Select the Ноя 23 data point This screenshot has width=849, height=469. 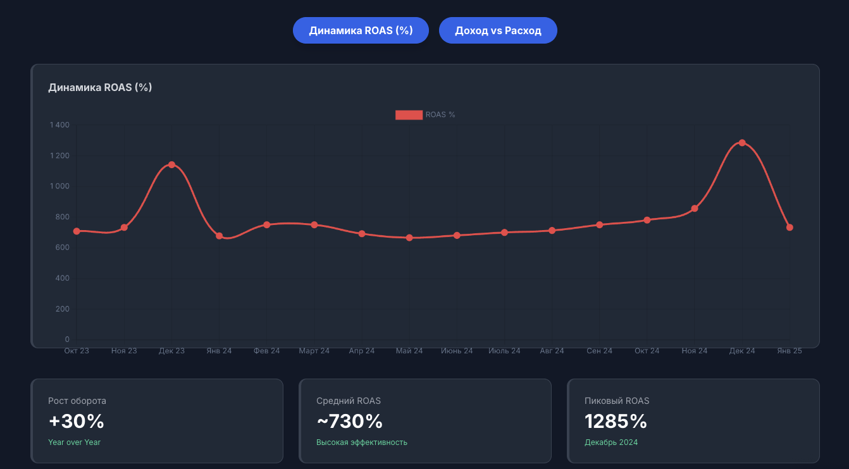pos(124,228)
